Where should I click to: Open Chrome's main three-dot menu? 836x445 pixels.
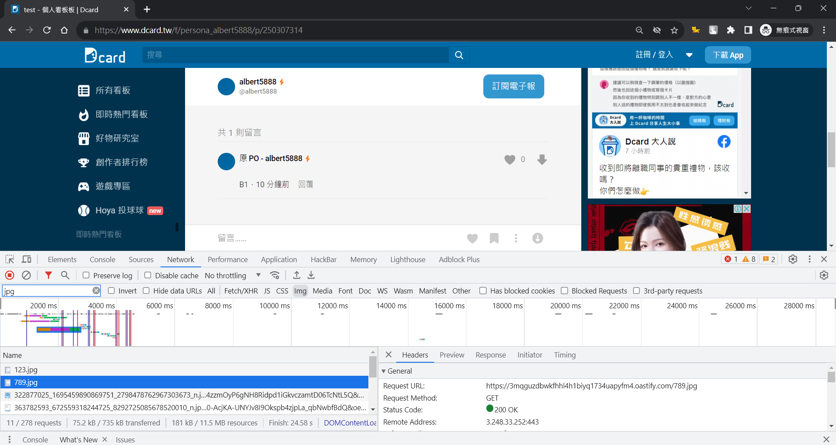tap(824, 30)
